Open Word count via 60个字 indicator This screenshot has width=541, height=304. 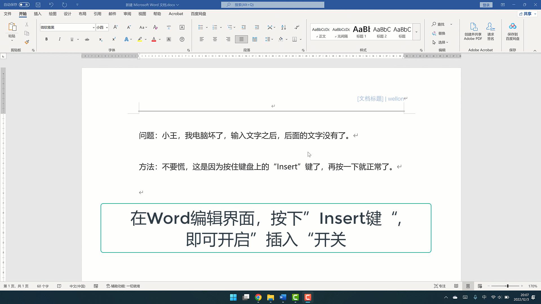coord(43,286)
